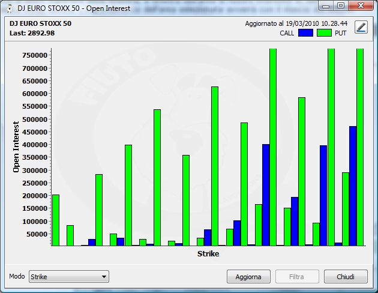The height and width of the screenshot is (293, 378).
Task: Open the Modo dropdown showing Strike
Action: coord(69,277)
